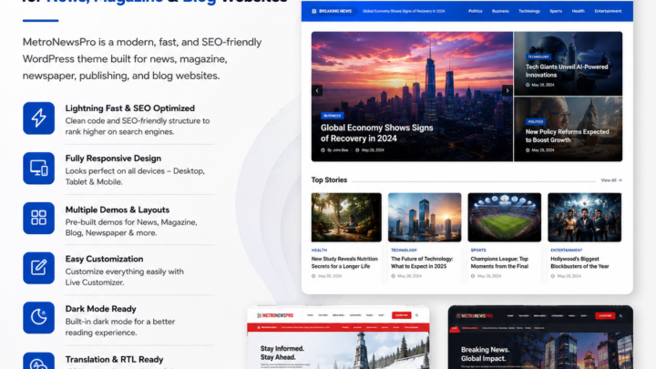Click the Multiple Demos & Layouts grid icon
Viewport: 656px width, 369px height.
coord(38,218)
